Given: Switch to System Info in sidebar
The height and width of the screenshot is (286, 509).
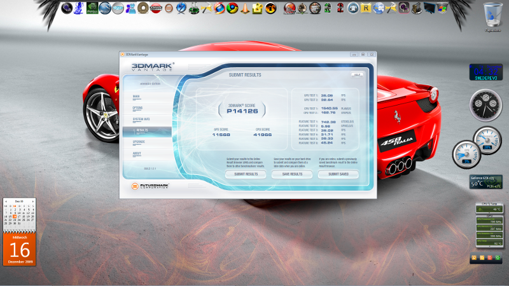Looking at the screenshot, I should [141, 119].
